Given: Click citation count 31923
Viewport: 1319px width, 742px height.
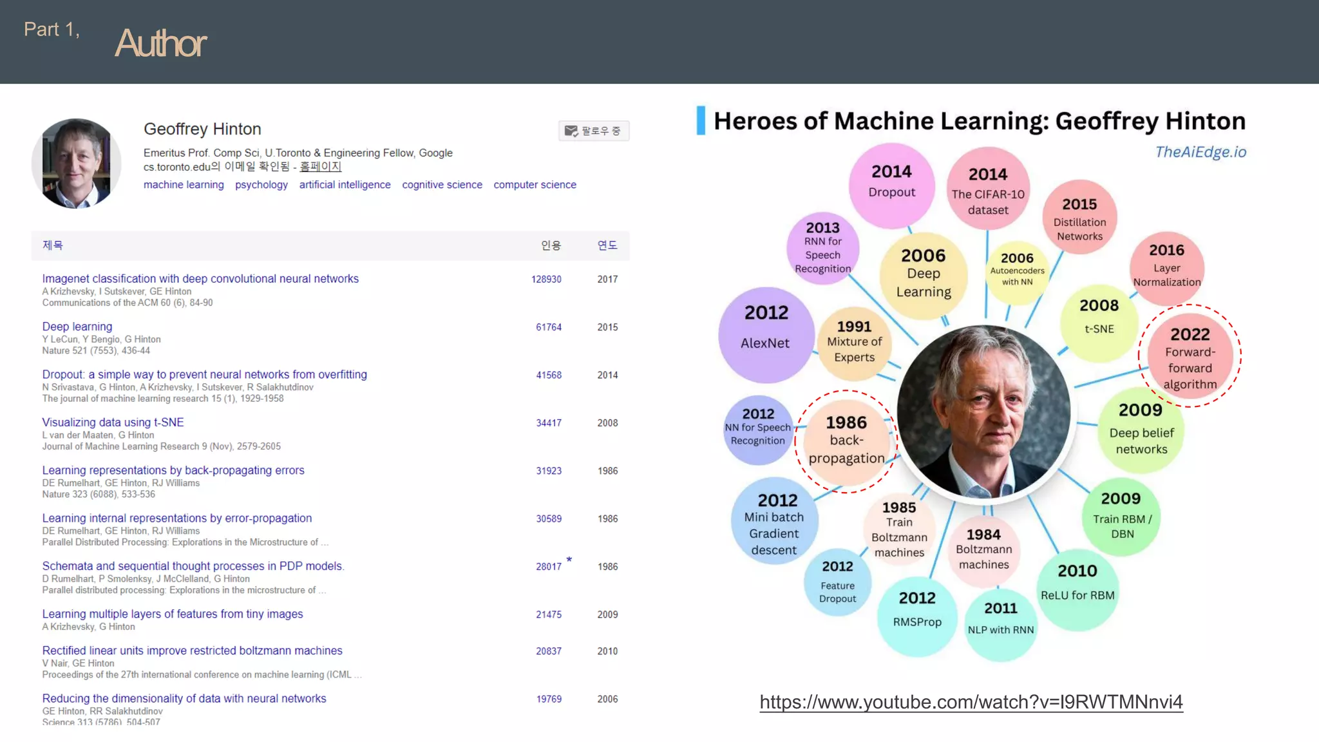Looking at the screenshot, I should pos(549,471).
